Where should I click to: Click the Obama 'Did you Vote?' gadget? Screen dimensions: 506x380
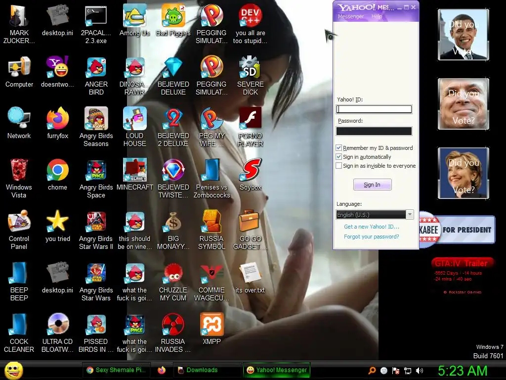464,35
